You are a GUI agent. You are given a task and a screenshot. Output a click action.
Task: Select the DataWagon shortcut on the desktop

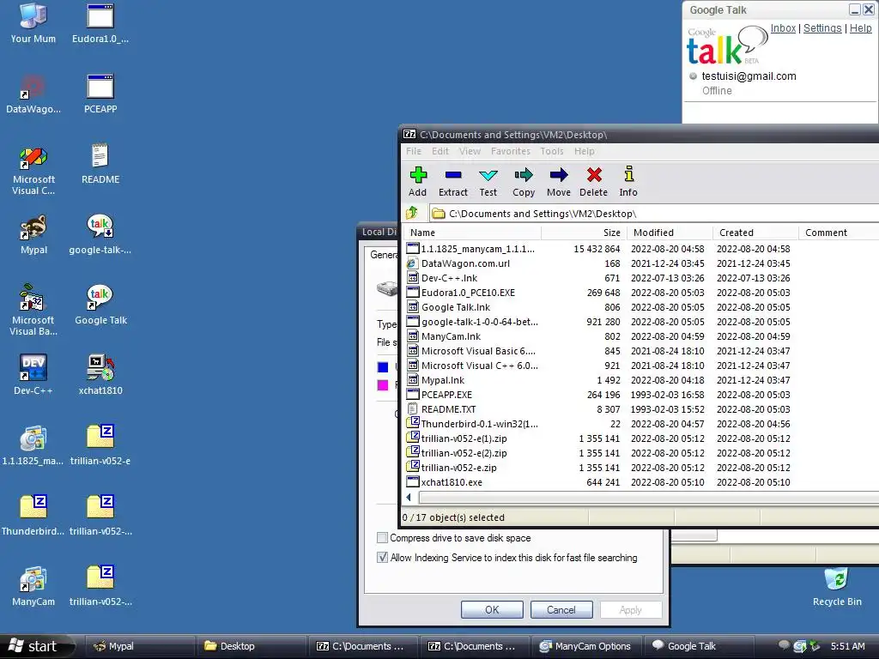(x=33, y=94)
